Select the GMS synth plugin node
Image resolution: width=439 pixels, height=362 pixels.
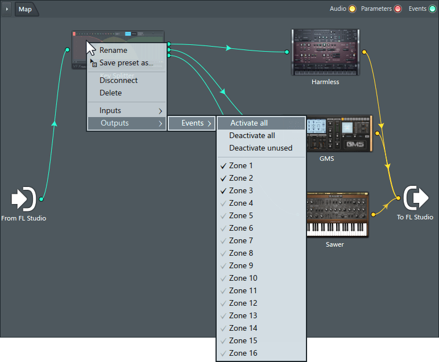point(339,134)
